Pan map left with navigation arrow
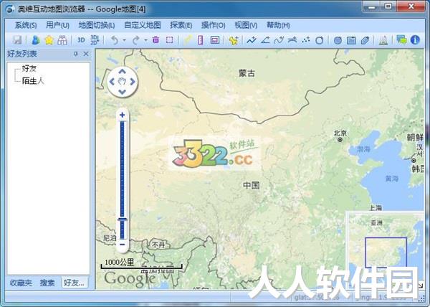The image size is (430, 307). [112, 82]
